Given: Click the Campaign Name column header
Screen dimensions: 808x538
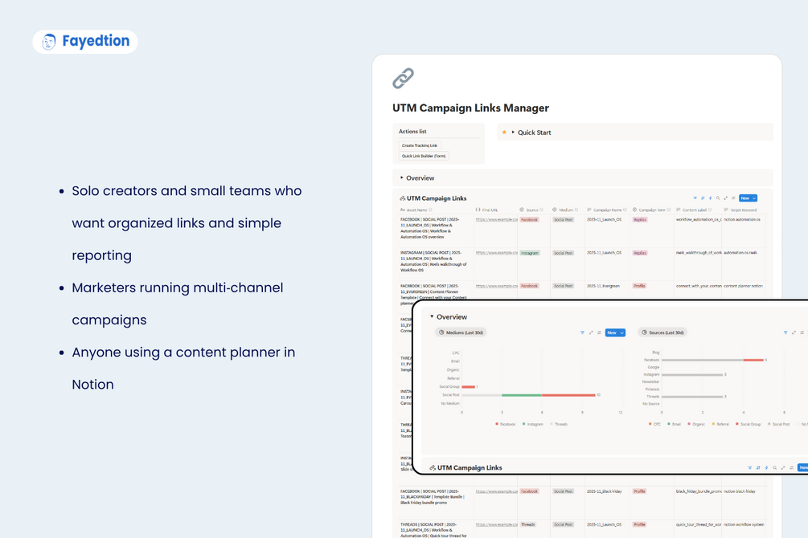Looking at the screenshot, I should 607,210.
